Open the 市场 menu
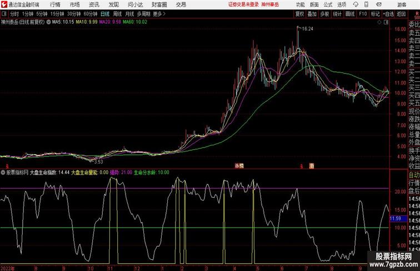420x271 pixels. click(x=75, y=4)
